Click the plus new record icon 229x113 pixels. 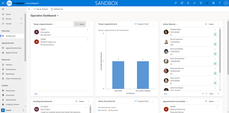[x=194, y=3]
